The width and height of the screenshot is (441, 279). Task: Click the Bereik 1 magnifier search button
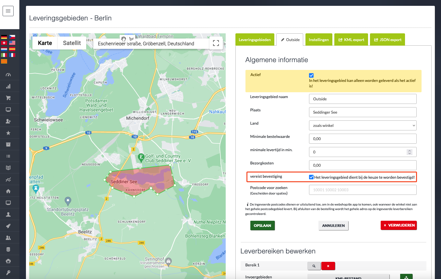coord(314,266)
